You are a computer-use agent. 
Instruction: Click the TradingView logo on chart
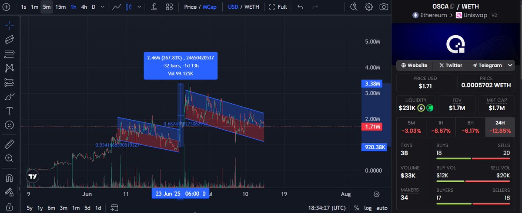32,176
